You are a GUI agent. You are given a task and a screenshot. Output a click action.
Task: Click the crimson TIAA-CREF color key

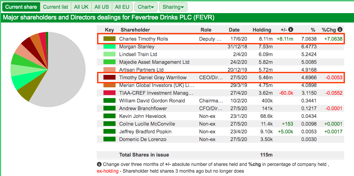click(x=109, y=93)
